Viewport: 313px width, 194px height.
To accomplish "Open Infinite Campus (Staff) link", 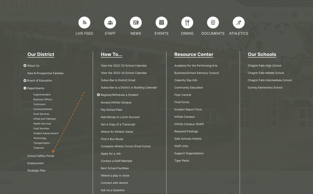I will (x=189, y=124).
